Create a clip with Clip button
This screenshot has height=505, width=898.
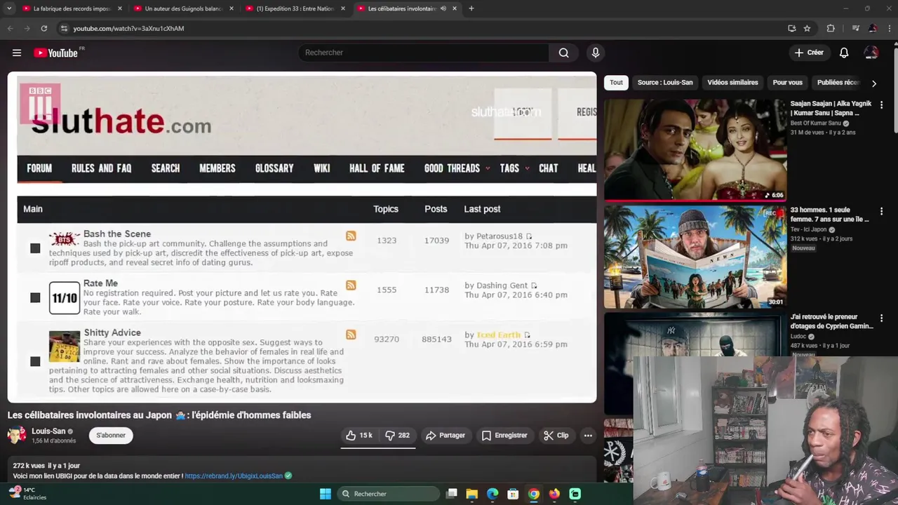click(x=556, y=436)
